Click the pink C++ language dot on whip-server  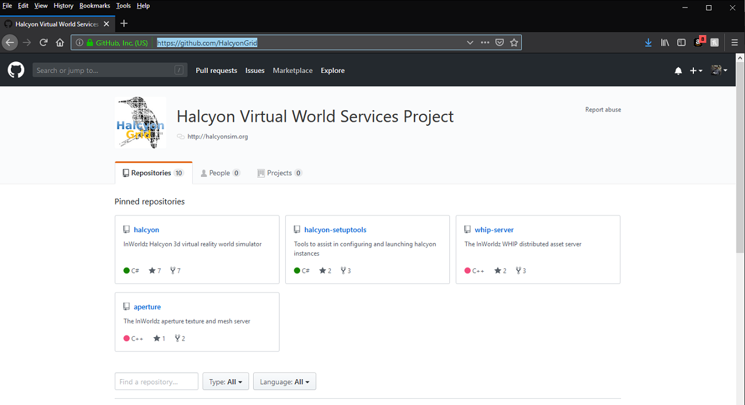pyautogui.click(x=468, y=271)
